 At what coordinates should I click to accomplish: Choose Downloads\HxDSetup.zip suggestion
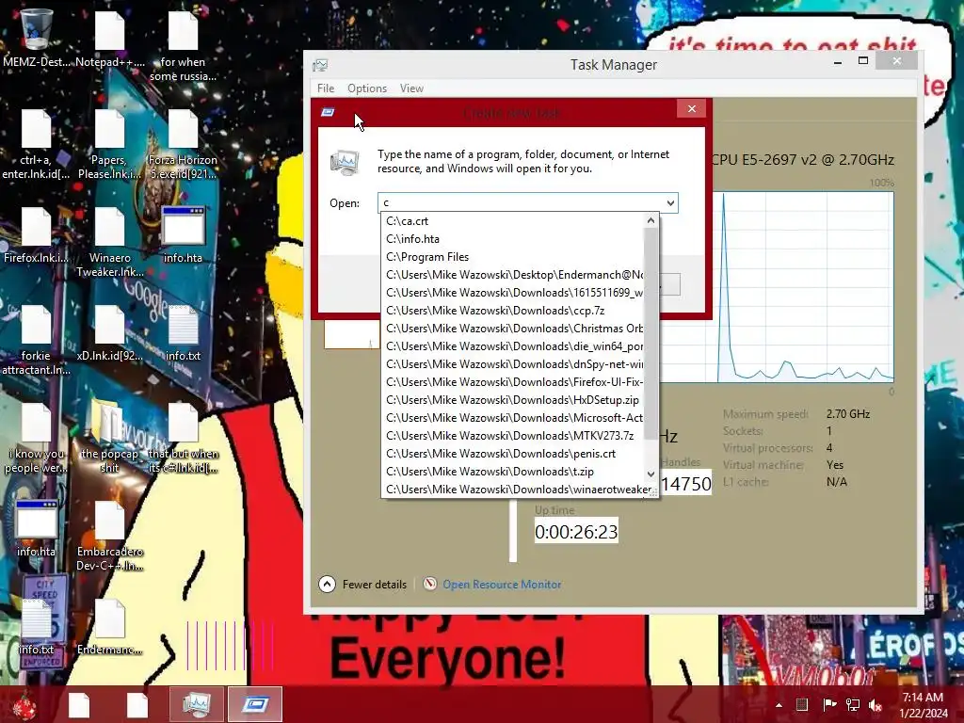(513, 399)
